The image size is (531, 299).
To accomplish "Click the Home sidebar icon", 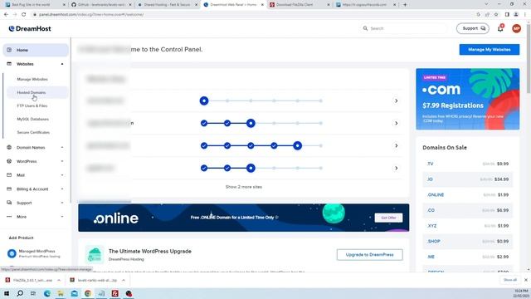I will (x=9, y=50).
